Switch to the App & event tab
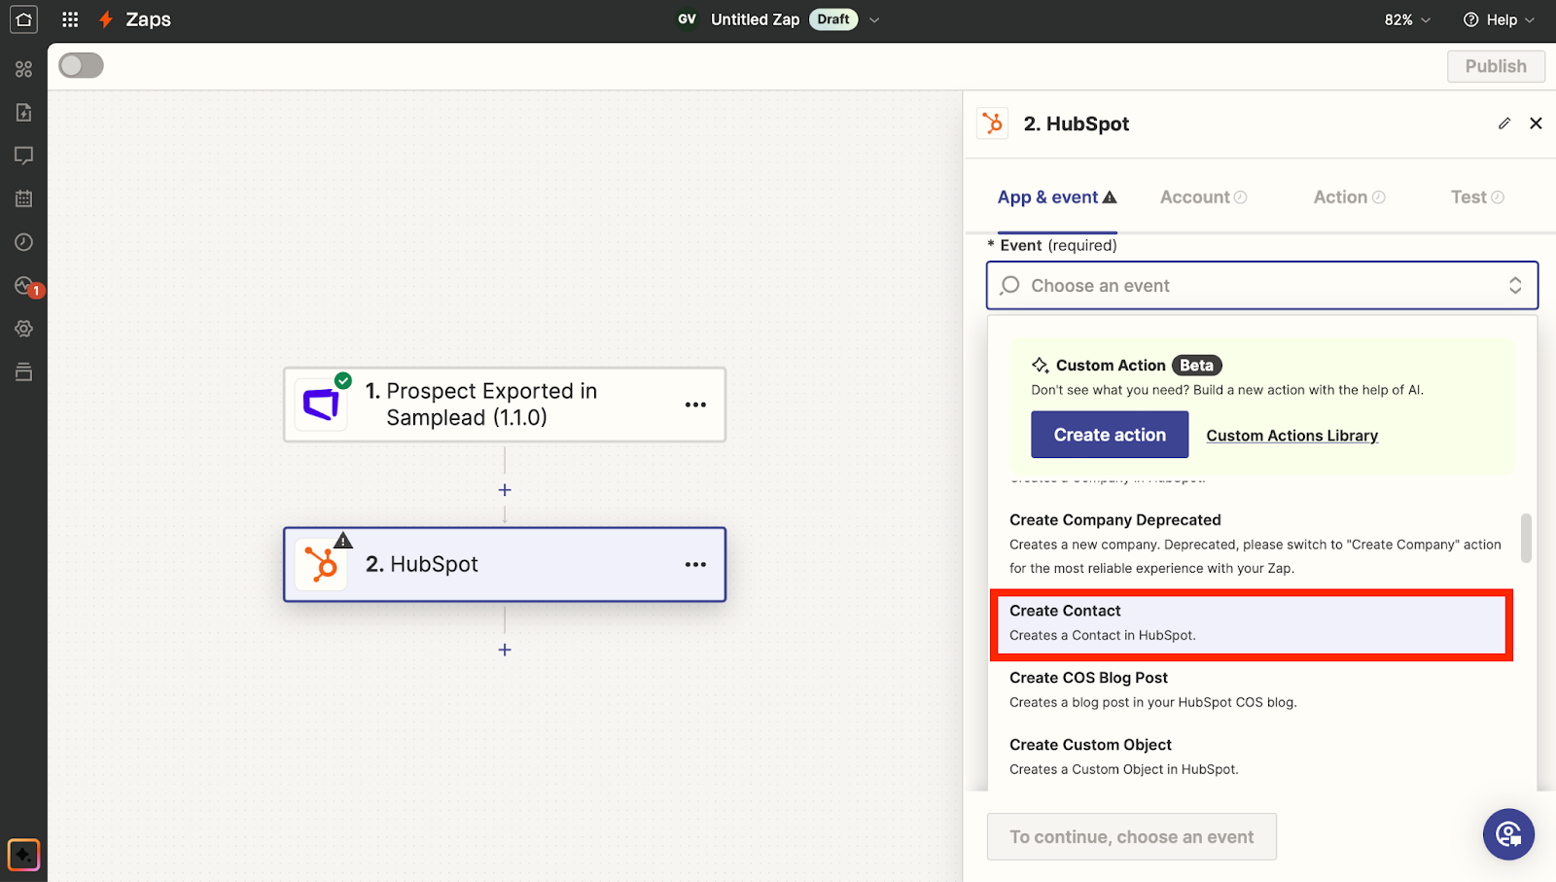Image resolution: width=1556 pixels, height=882 pixels. [1057, 197]
